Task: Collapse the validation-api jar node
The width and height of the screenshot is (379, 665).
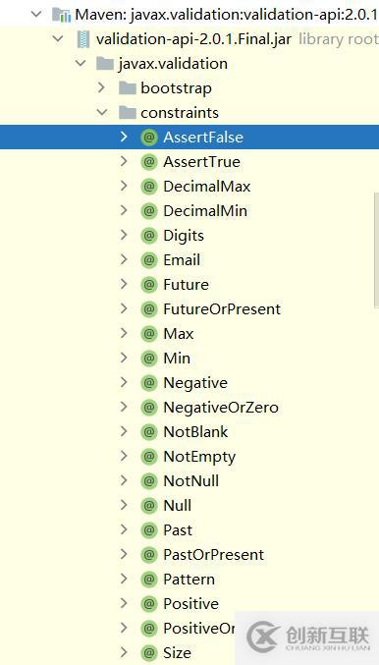Action: tap(58, 39)
